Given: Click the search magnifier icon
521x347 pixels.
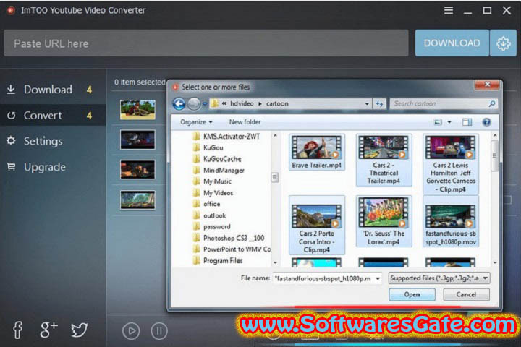Looking at the screenshot, I should click(x=492, y=104).
